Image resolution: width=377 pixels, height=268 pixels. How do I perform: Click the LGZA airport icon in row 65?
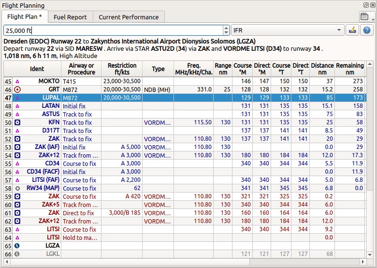pyautogui.click(x=17, y=246)
